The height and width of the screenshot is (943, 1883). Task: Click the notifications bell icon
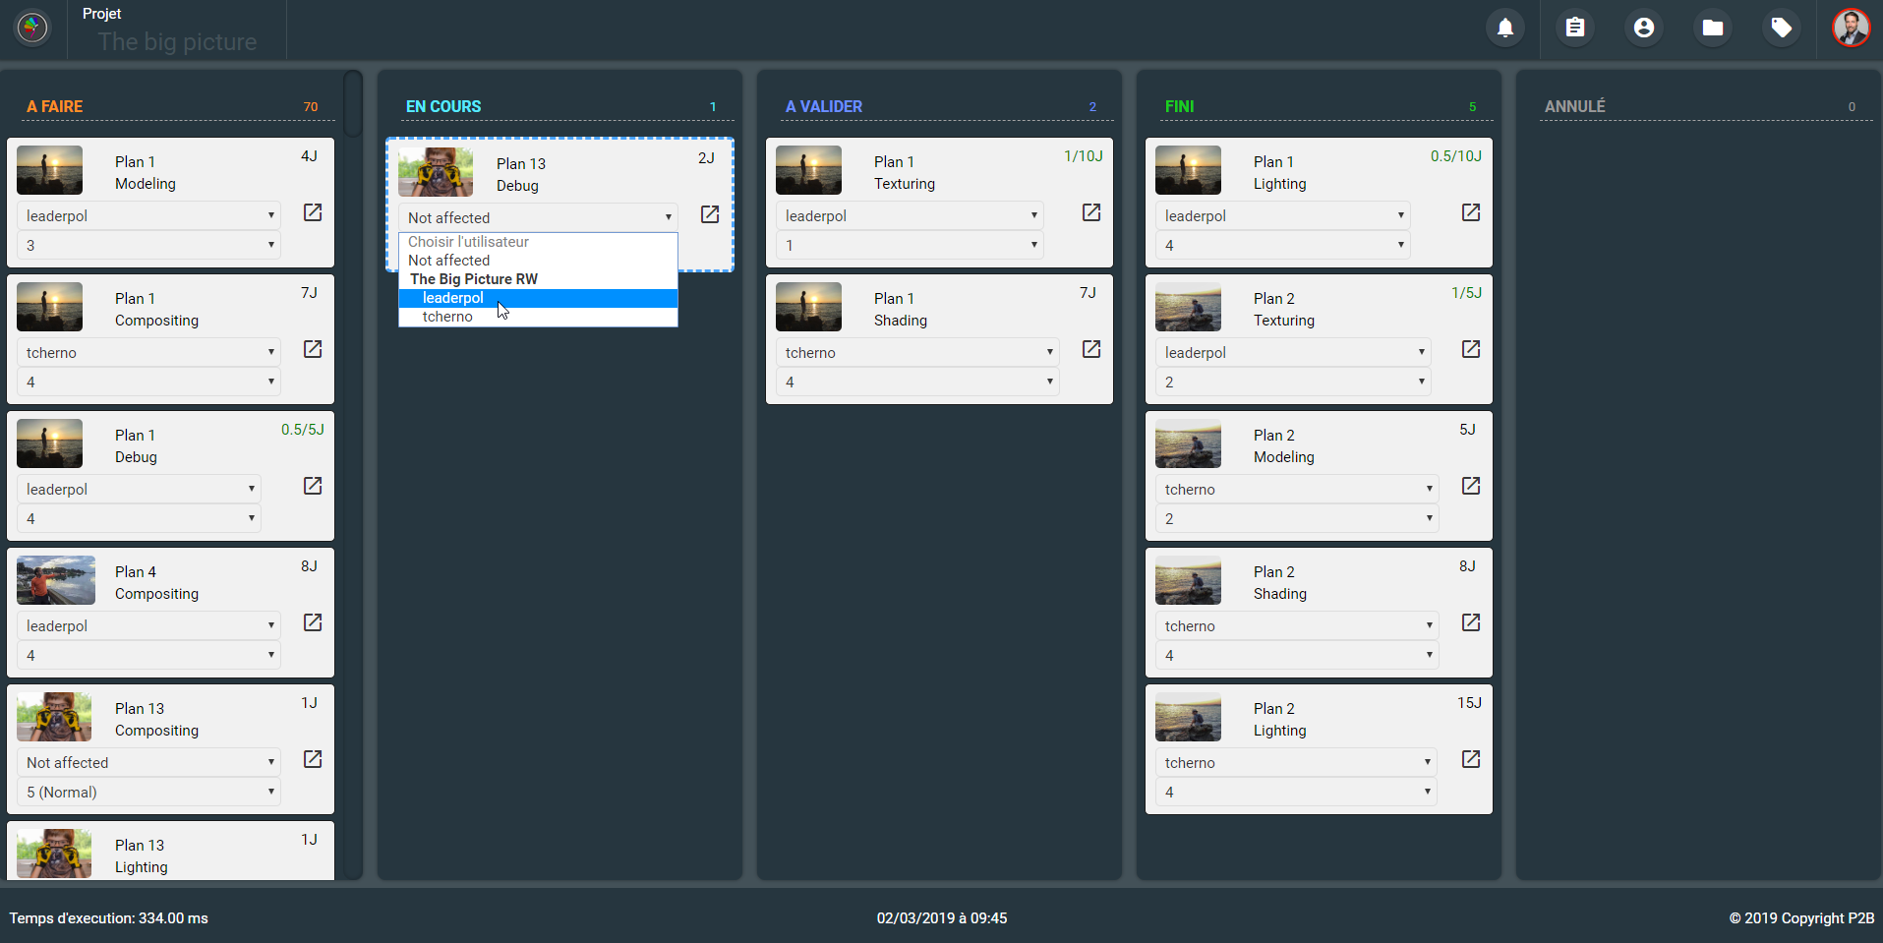tap(1505, 28)
